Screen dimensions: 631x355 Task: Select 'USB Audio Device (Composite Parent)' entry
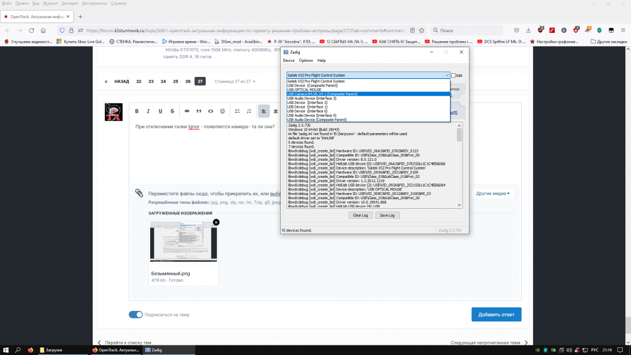[369, 119]
